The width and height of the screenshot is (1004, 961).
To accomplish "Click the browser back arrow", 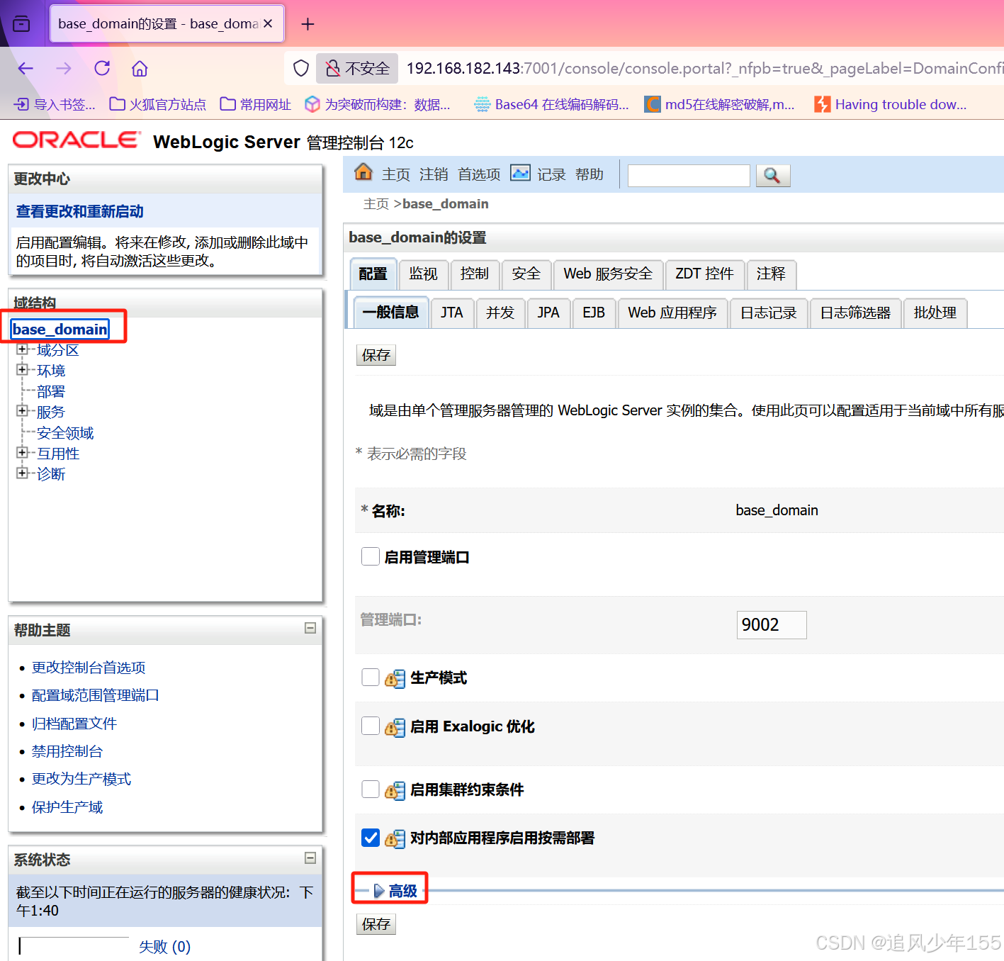I will 26,68.
